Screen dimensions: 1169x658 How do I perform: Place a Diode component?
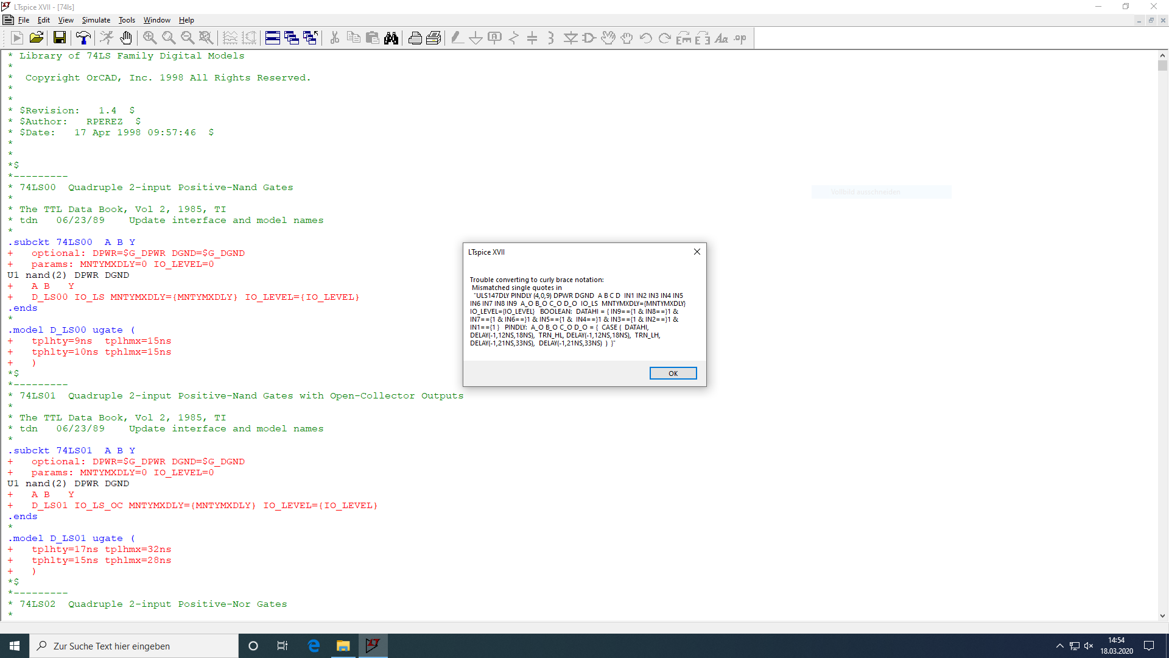coord(570,38)
